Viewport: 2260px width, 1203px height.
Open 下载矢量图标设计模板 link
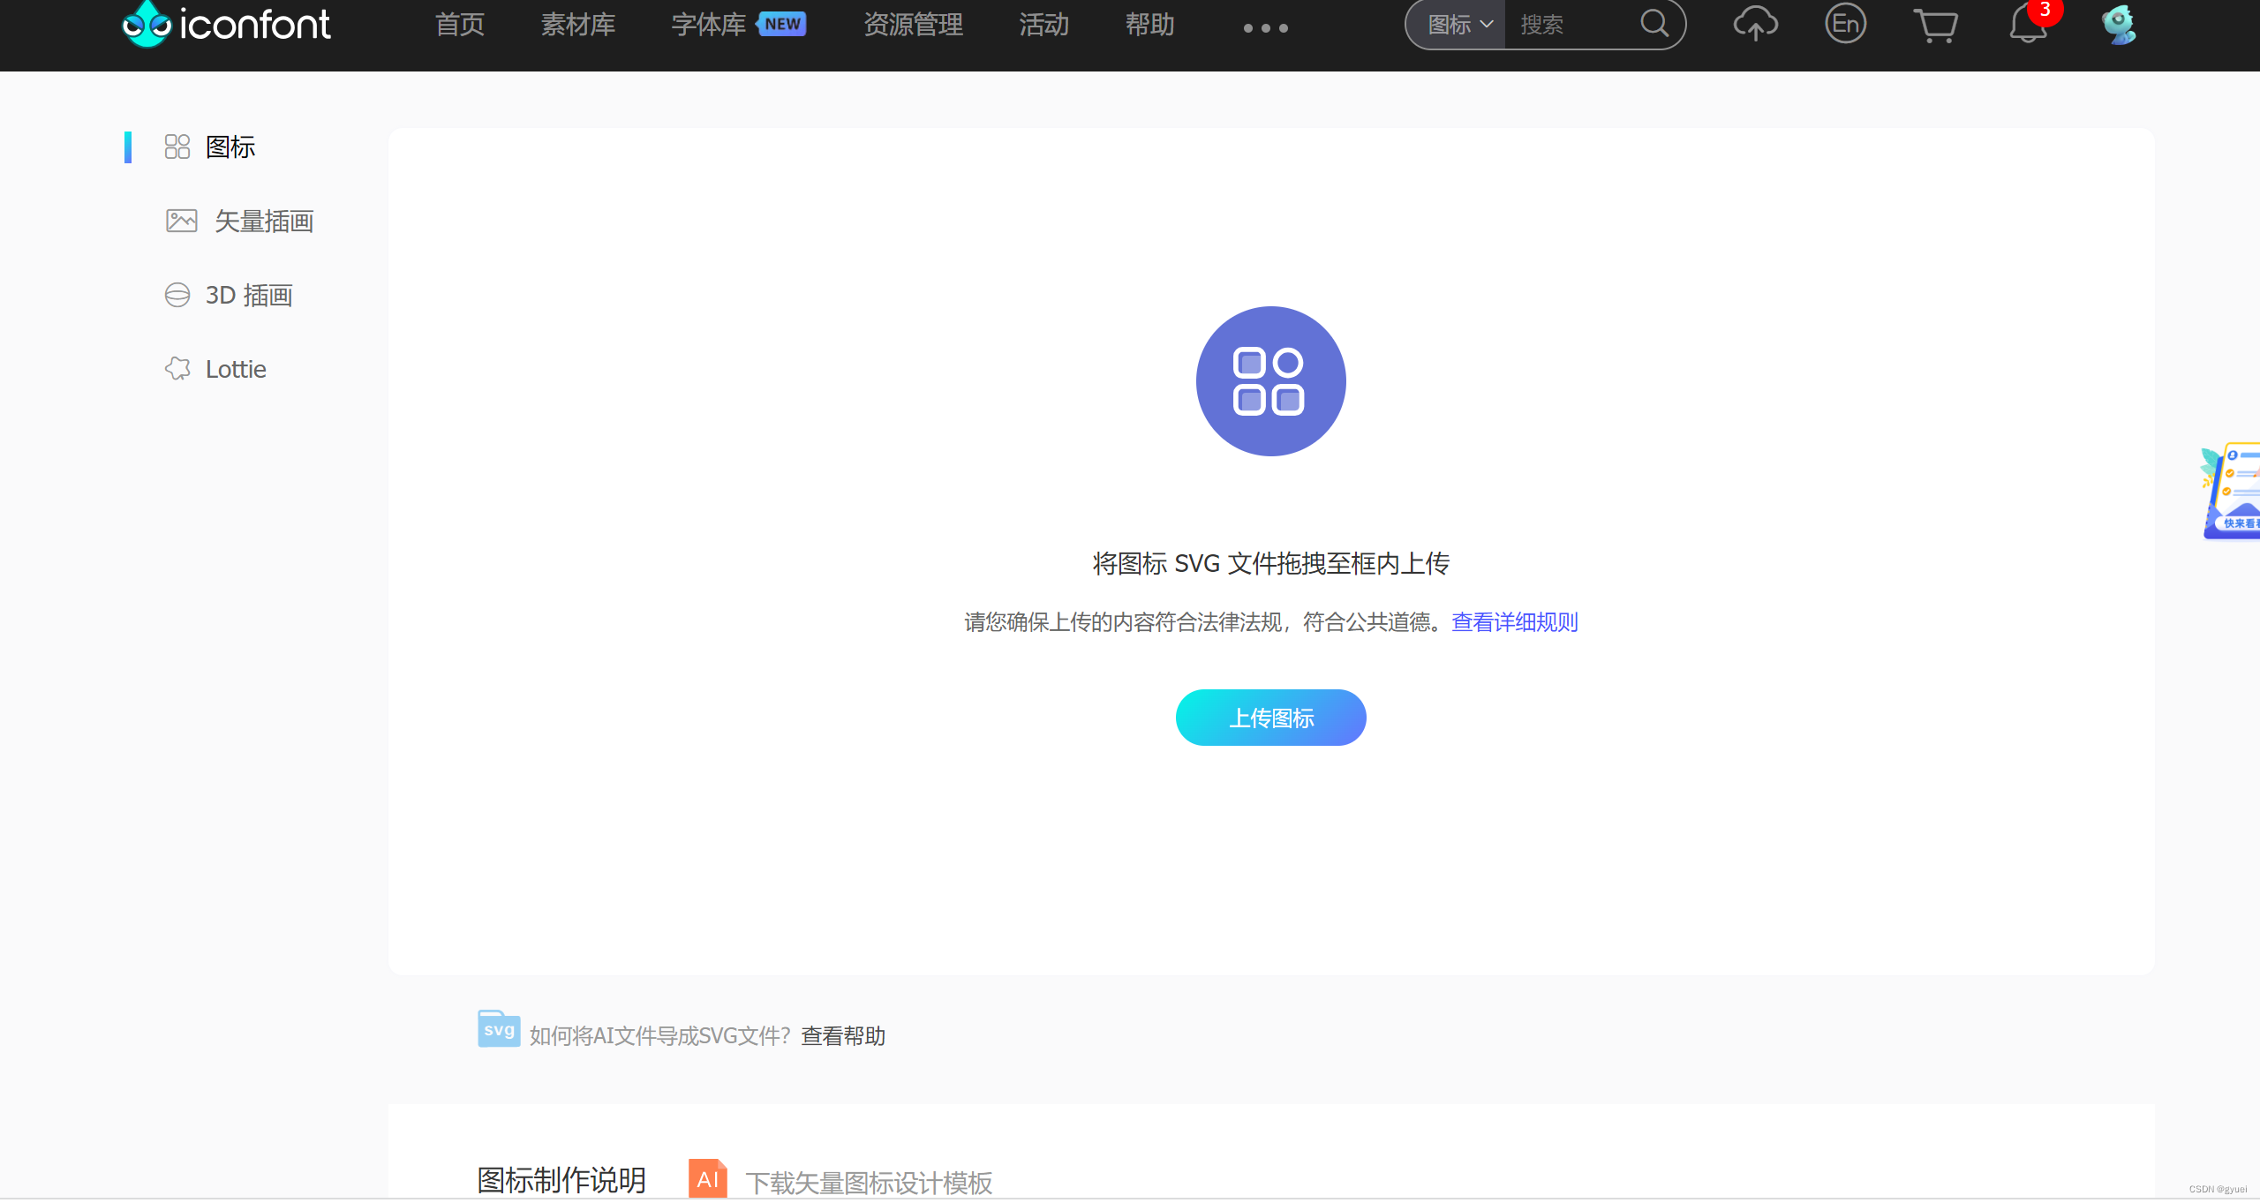(869, 1183)
